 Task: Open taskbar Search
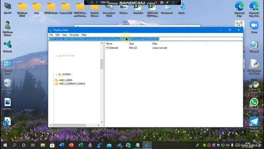(x=14, y=145)
